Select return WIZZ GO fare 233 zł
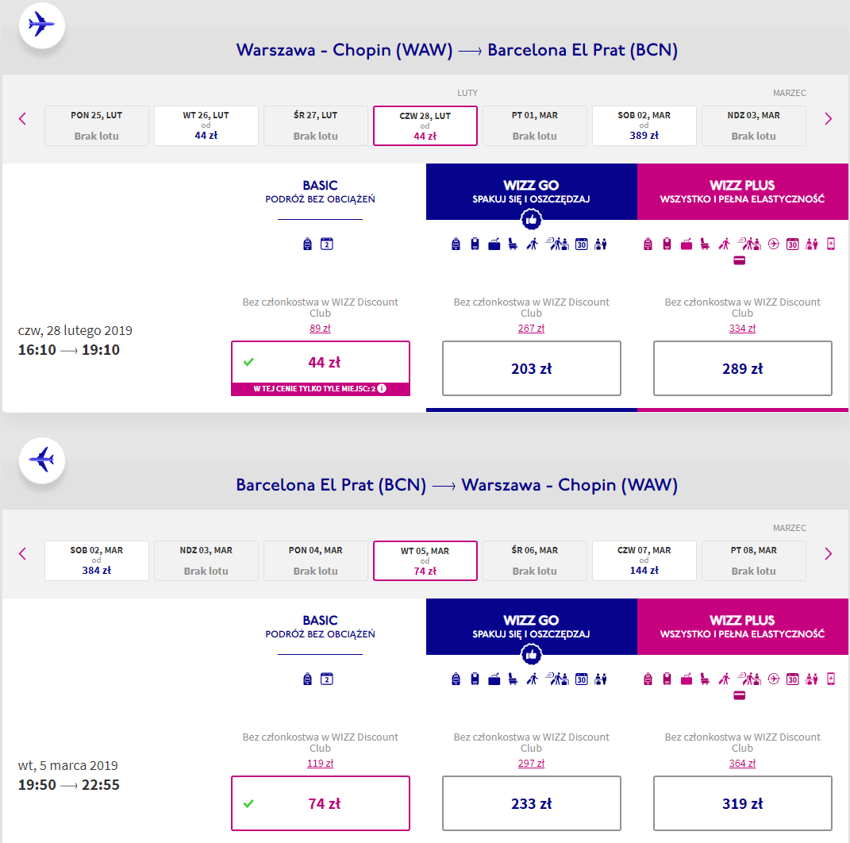The width and height of the screenshot is (850, 843). [531, 803]
